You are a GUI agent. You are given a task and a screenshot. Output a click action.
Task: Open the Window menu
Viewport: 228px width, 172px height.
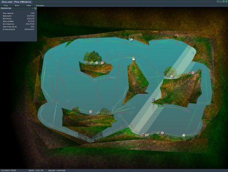40,6
